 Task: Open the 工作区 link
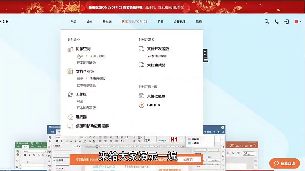coord(81,94)
